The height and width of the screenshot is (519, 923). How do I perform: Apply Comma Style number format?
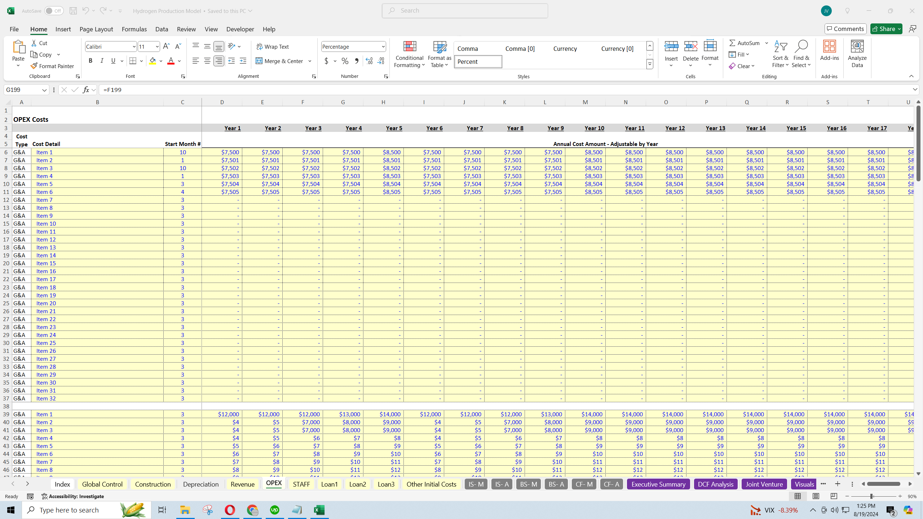(x=357, y=61)
